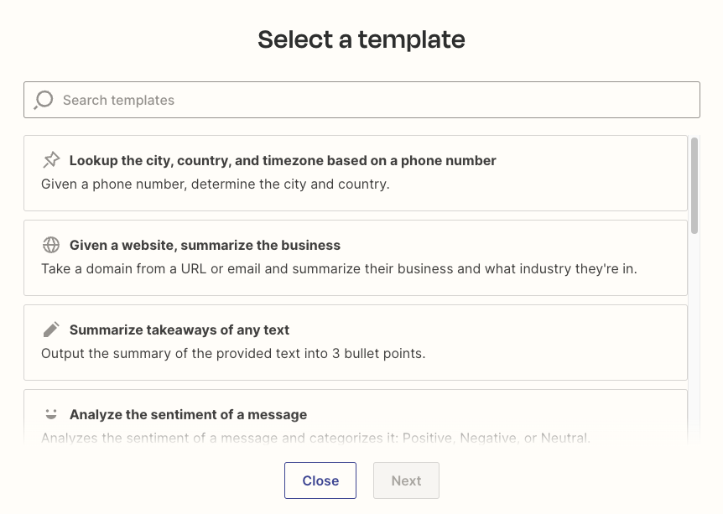
Task: Click empty space right of 'Summarize takeaways' title
Action: click(x=486, y=330)
